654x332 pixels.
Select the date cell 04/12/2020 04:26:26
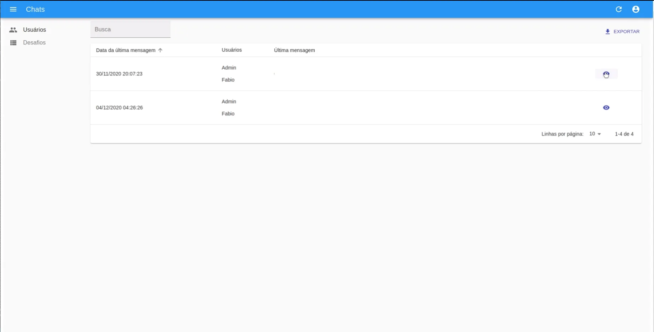119,108
